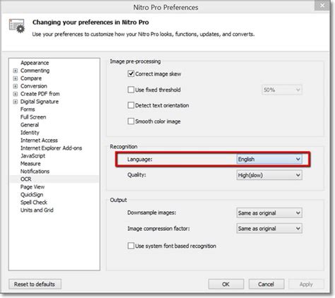Screen dimensions: 335x298
Task: Expand the Create PDF from node
Action: [x=16, y=94]
